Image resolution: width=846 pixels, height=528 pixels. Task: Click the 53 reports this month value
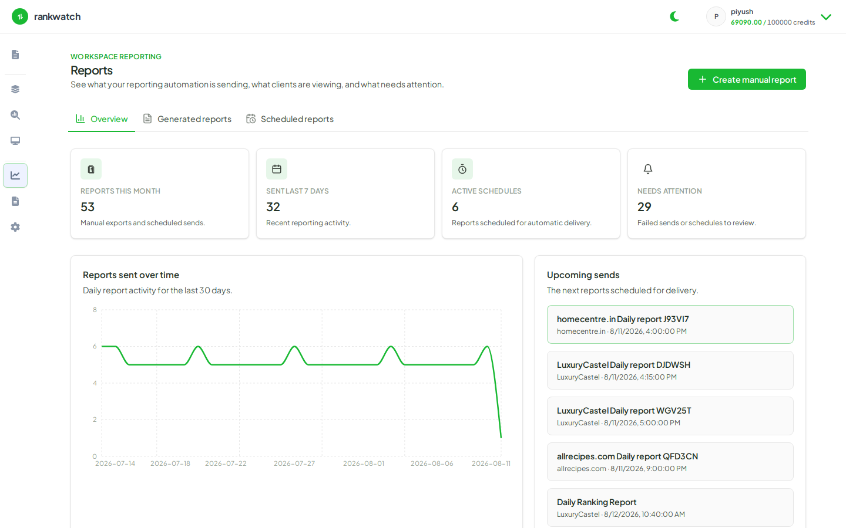coord(88,207)
